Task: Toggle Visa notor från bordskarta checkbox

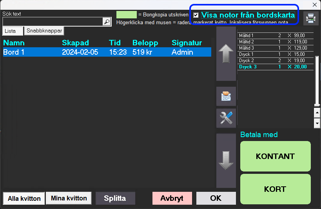Action: (x=196, y=15)
